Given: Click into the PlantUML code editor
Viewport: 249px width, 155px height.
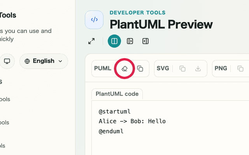Looking at the screenshot, I should click(x=170, y=128).
